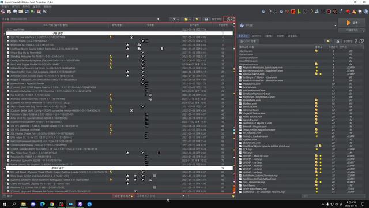Toggle Unofficial Skyrim Special Edition Patch.esp plugin checkbox
This screenshot has width=369, height=208.
240,146
